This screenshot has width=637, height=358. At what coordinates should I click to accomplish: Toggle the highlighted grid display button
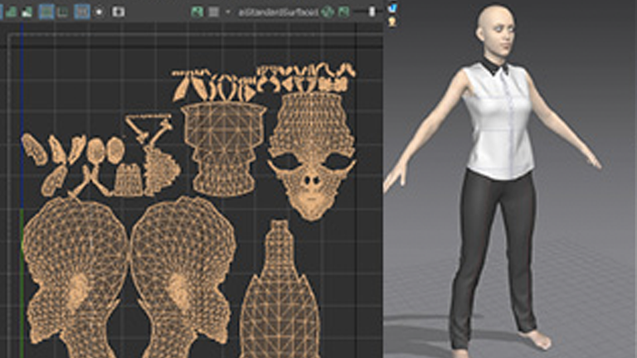coord(46,12)
